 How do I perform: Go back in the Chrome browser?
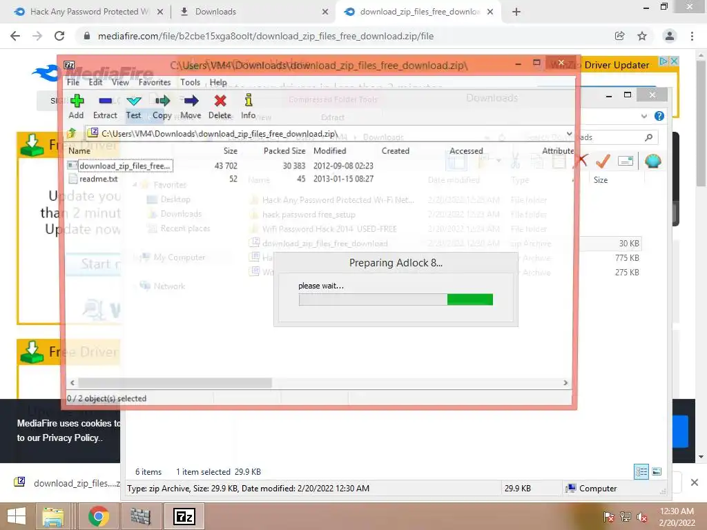(15, 36)
